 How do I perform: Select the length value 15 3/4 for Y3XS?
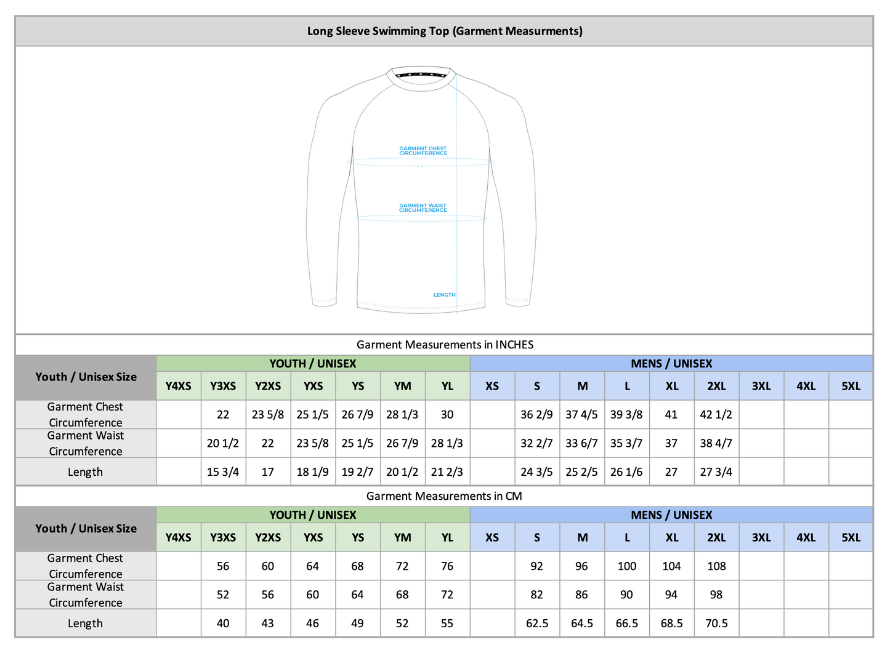click(x=223, y=471)
